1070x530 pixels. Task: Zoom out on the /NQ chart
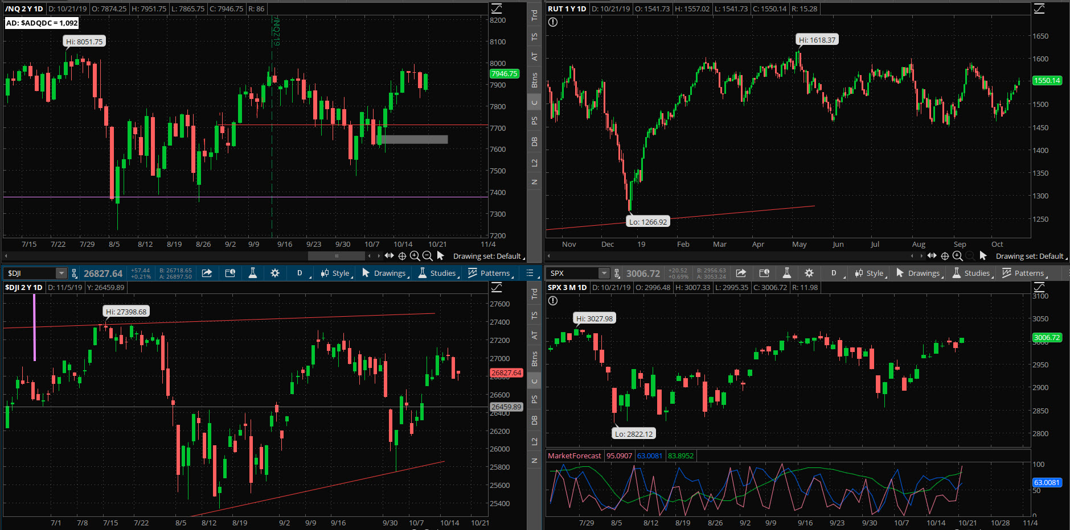[x=427, y=256]
